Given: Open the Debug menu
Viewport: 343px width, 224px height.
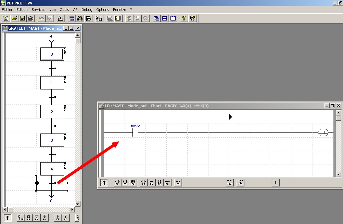Looking at the screenshot, I should [87, 10].
